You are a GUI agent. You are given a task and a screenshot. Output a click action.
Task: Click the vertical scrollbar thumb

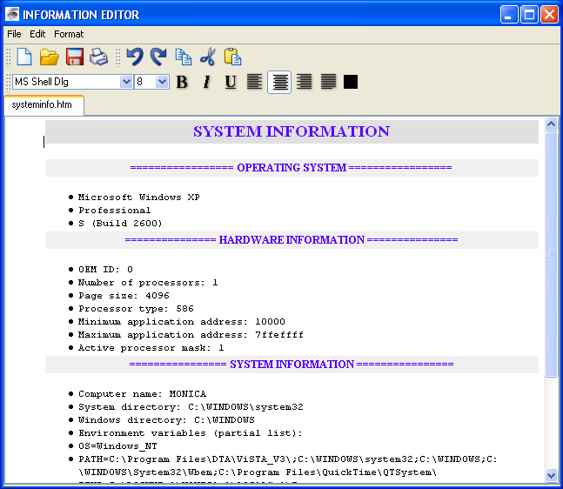click(551, 254)
